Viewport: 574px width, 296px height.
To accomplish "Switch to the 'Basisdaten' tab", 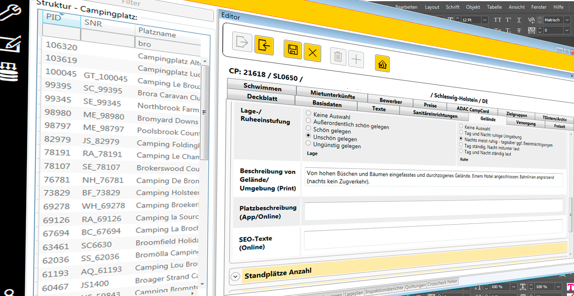I will 327,104.
